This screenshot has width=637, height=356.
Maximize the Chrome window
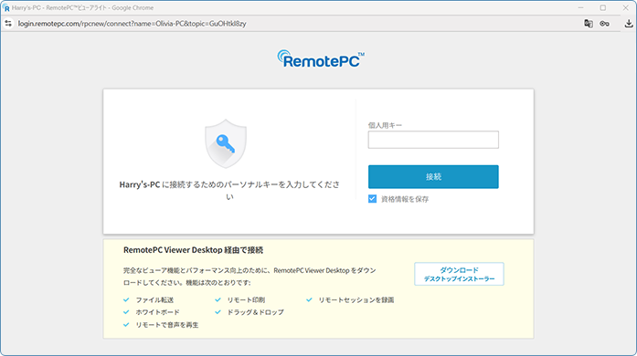(x=603, y=7)
